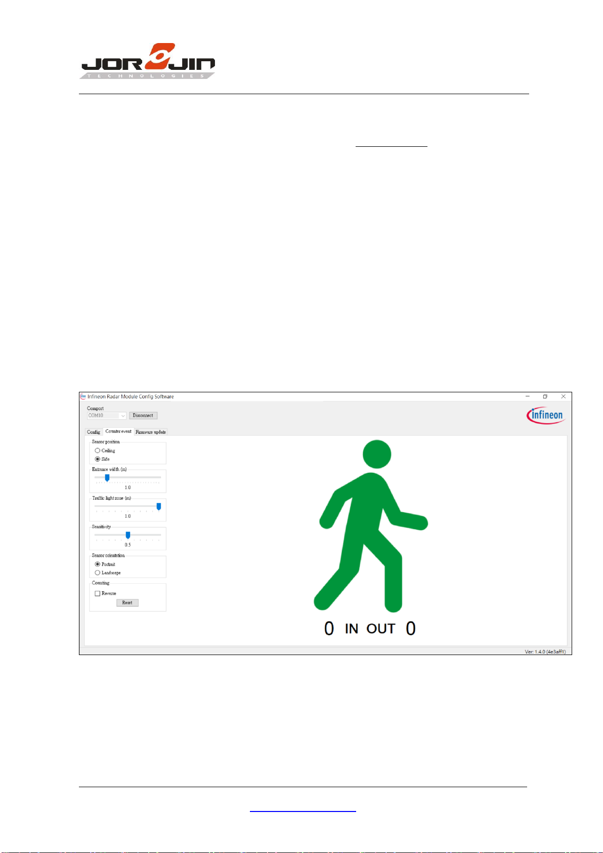Viewport: 603px width, 853px height.
Task: Click the Traffic light zone slider handle
Action: coord(158,506)
